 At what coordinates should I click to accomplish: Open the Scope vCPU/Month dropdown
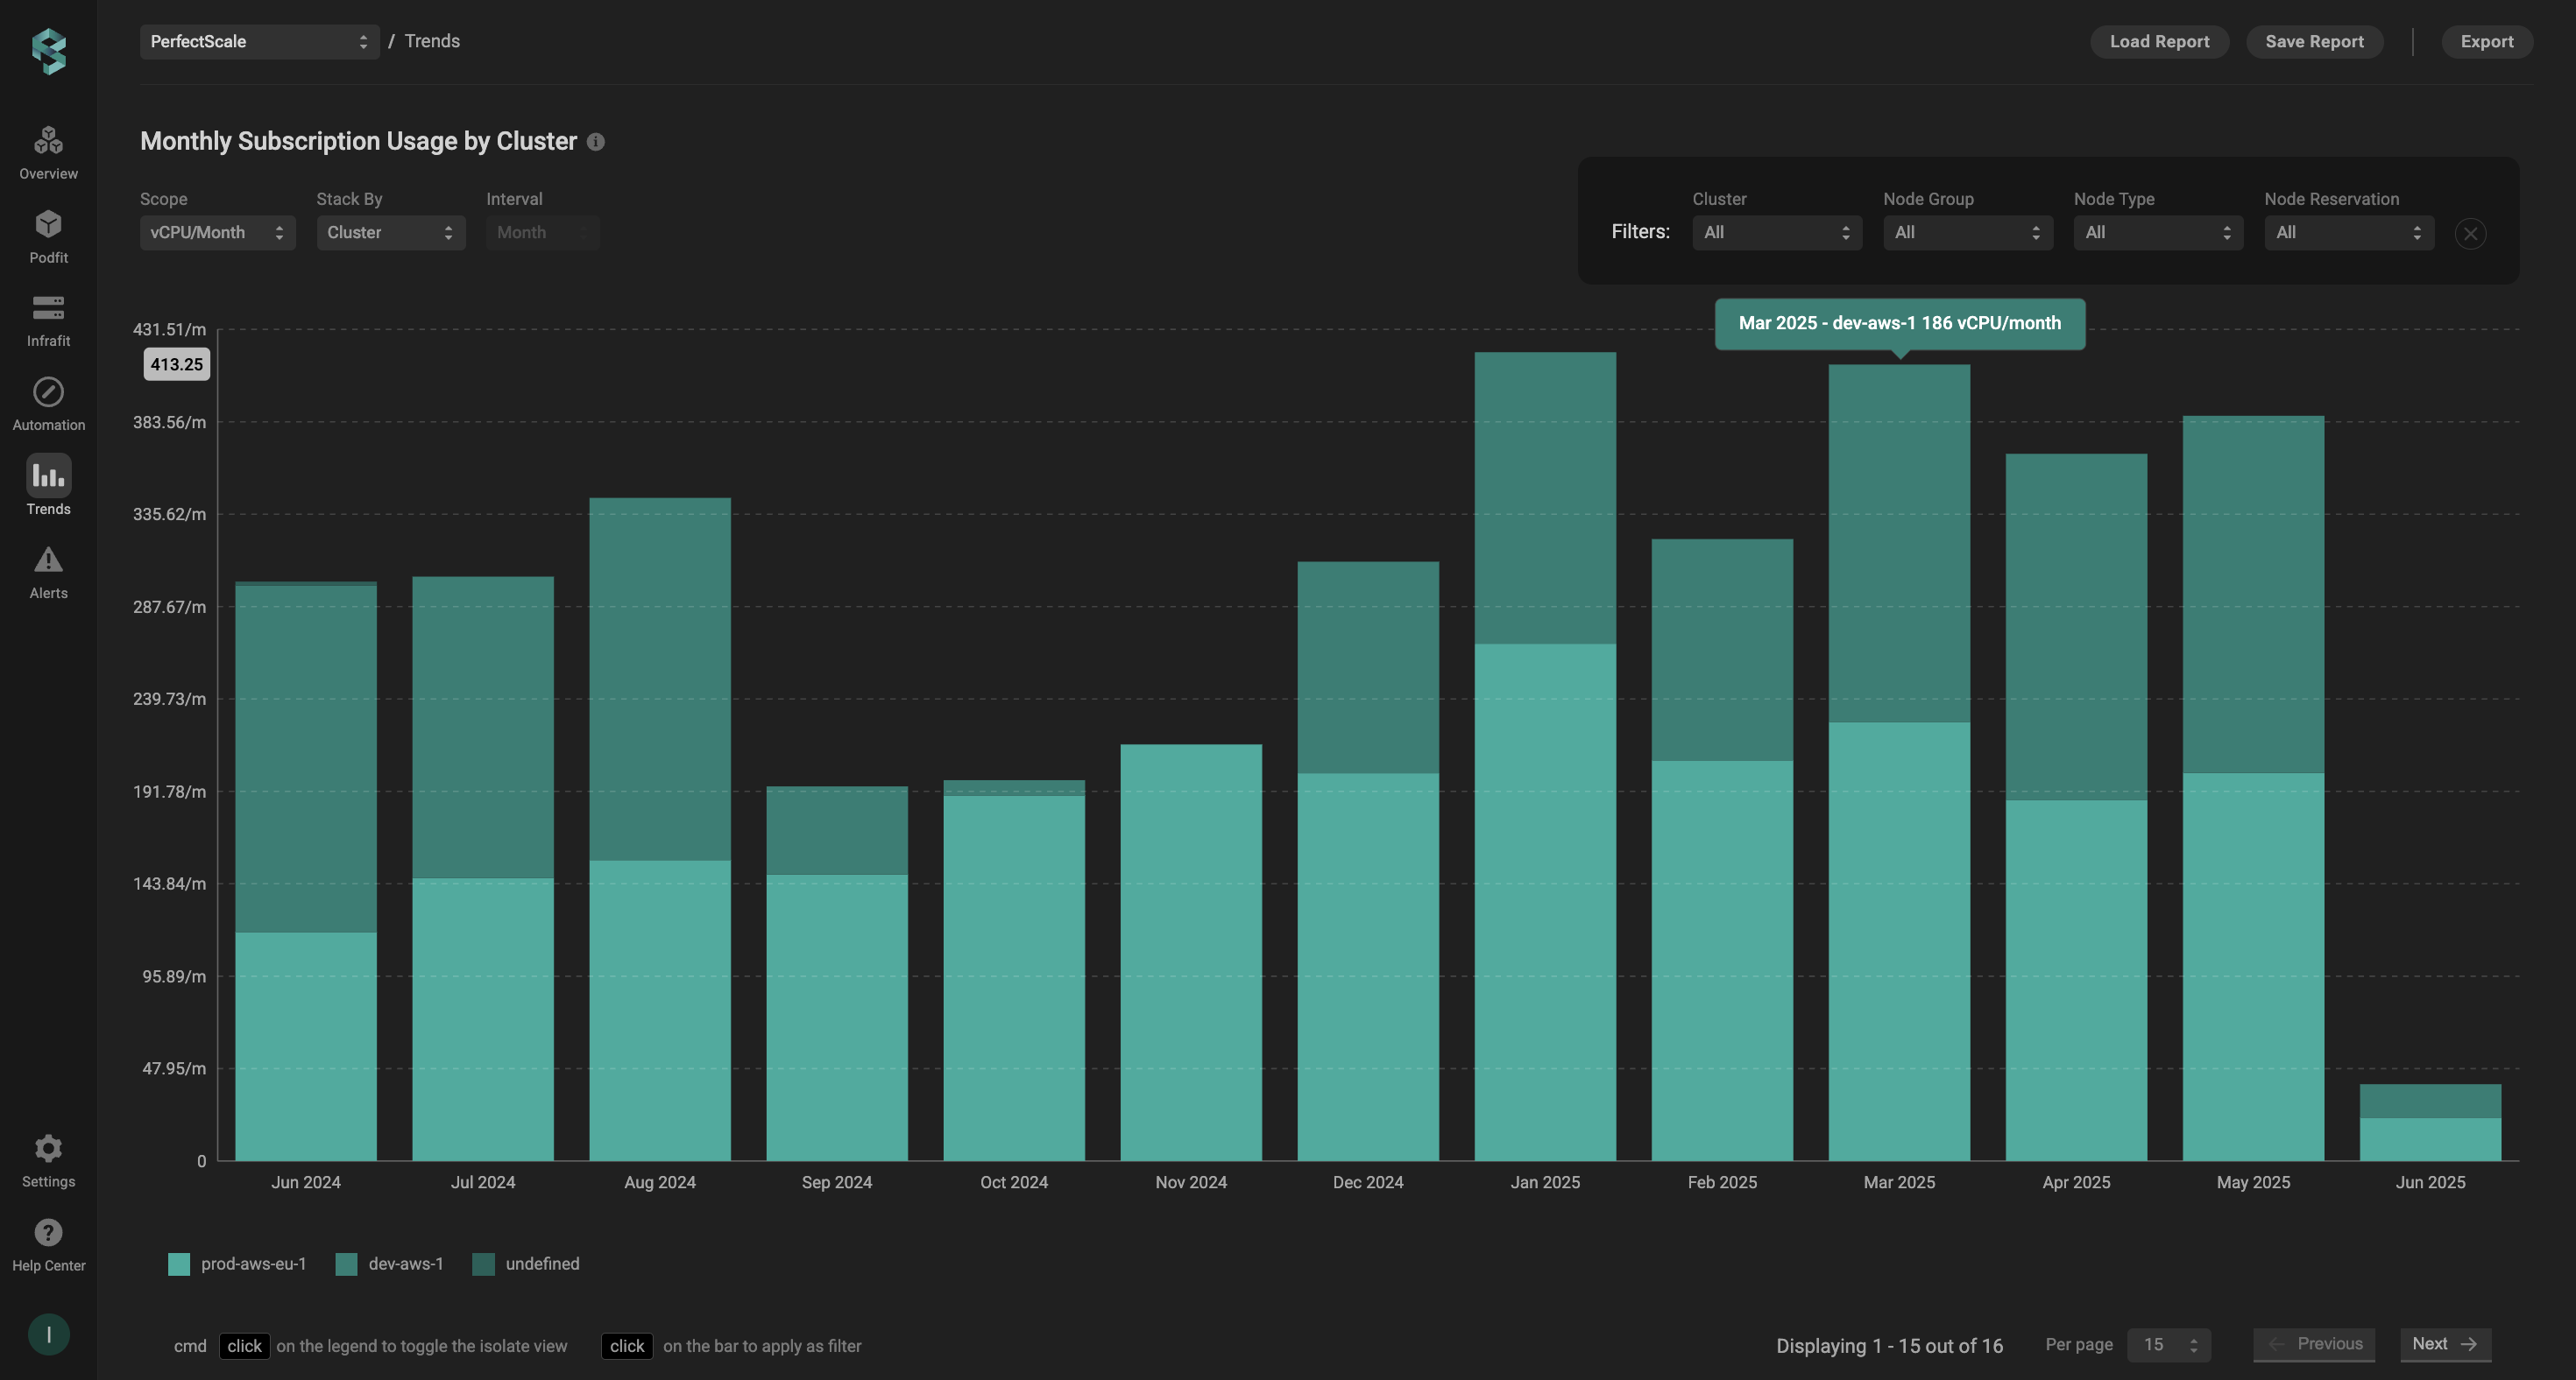point(217,233)
